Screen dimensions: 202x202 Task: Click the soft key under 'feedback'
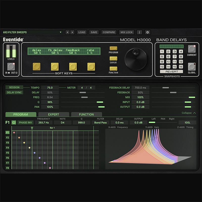click(73, 67)
